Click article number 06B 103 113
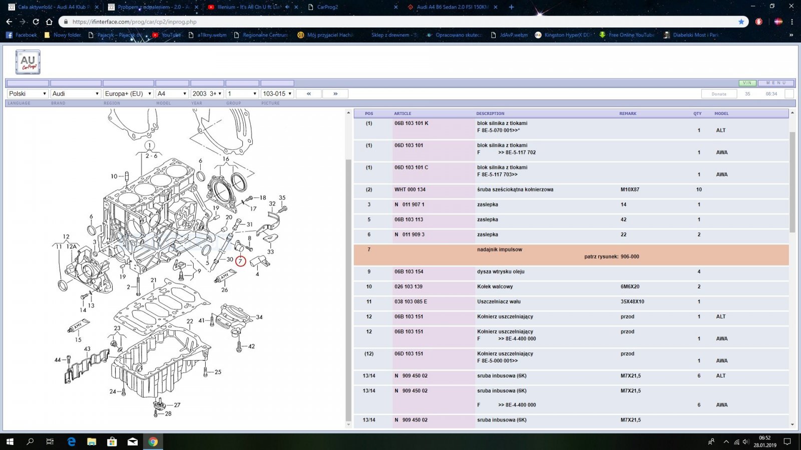Screen dimensions: 801x450 point(409,219)
